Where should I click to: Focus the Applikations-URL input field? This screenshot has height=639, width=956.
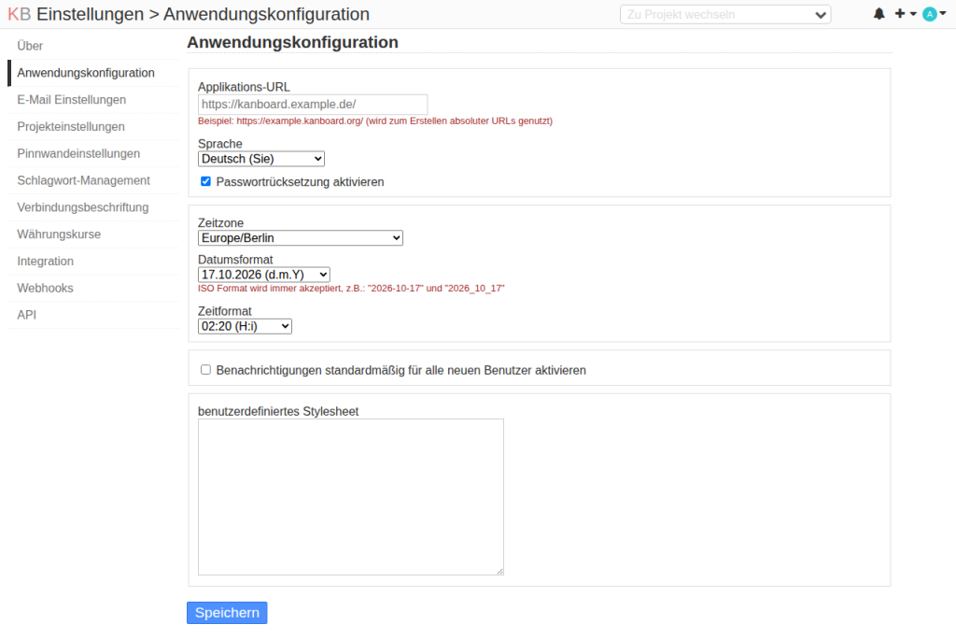[313, 105]
